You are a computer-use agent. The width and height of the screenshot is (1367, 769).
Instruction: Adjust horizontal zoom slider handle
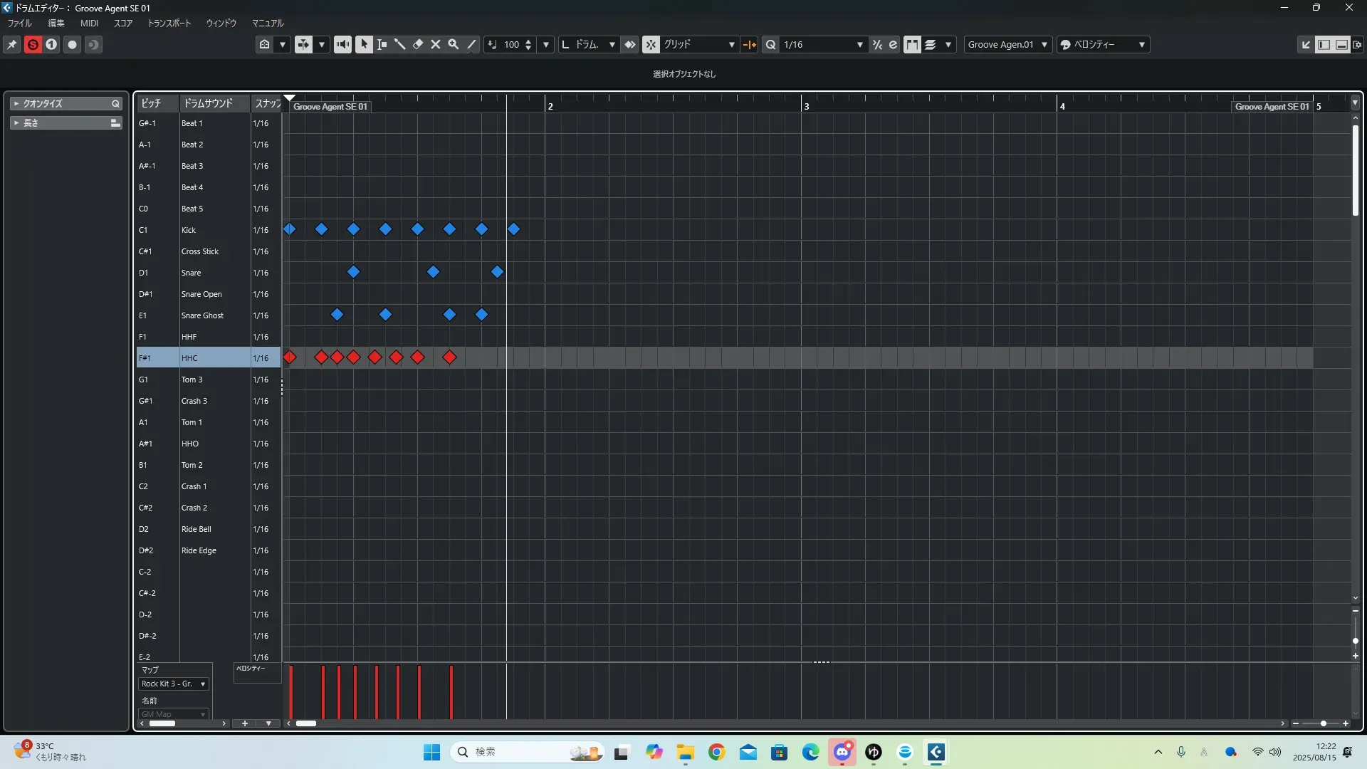pos(1324,723)
